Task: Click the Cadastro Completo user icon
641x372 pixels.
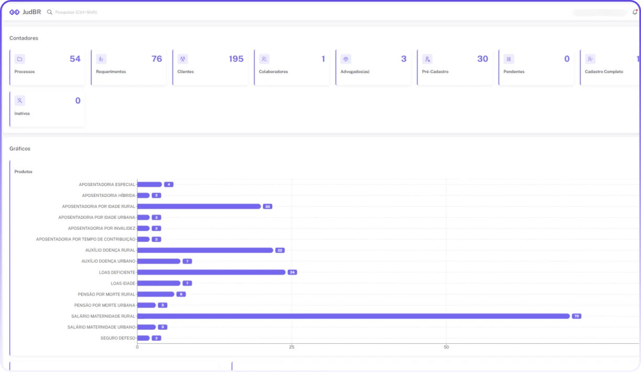Action: tap(590, 59)
